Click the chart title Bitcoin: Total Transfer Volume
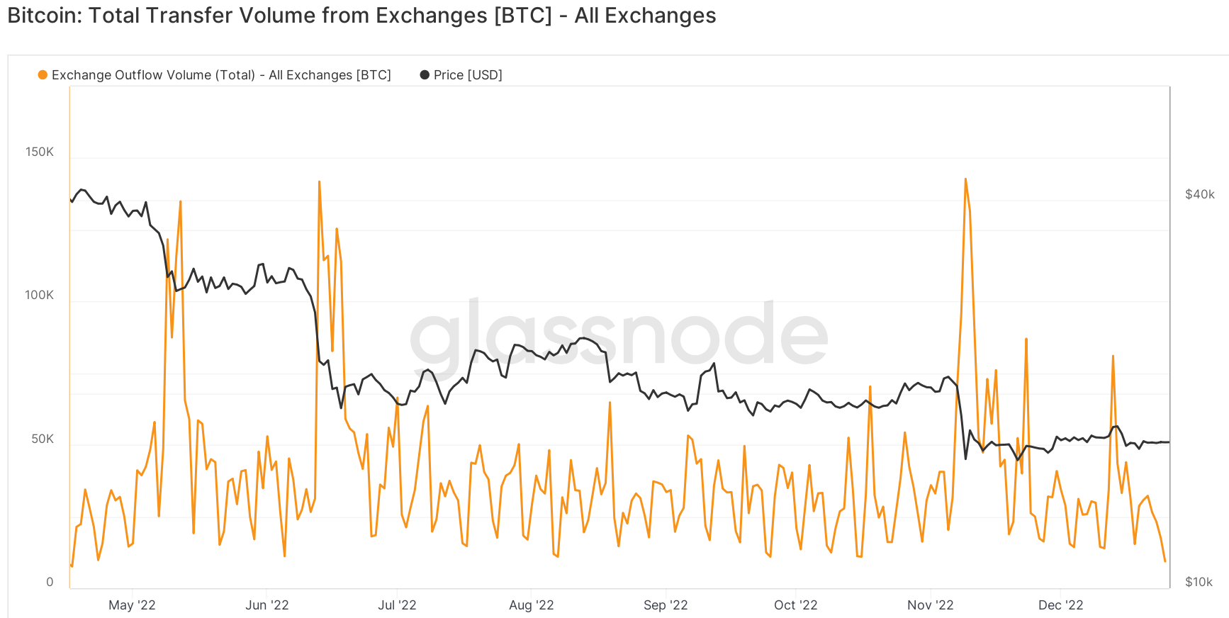This screenshot has height=618, width=1229. coord(361,16)
